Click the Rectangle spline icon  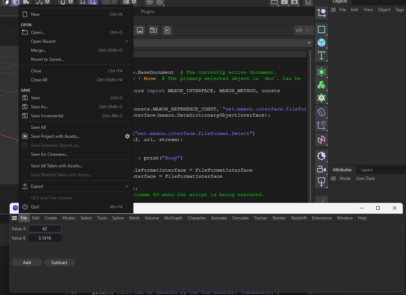pyautogui.click(x=321, y=29)
